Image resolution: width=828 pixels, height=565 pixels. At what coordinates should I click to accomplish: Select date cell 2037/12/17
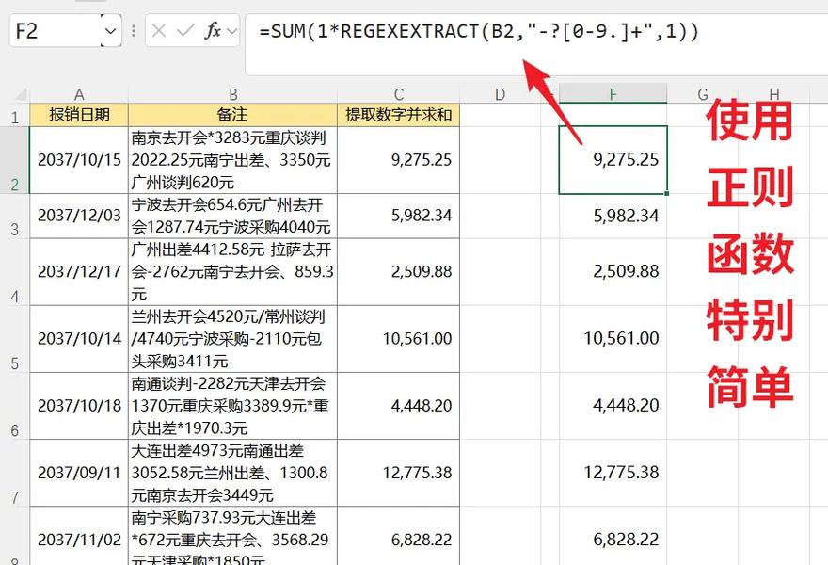click(79, 271)
